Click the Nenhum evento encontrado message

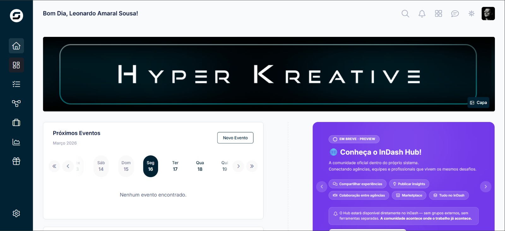pyautogui.click(x=153, y=195)
